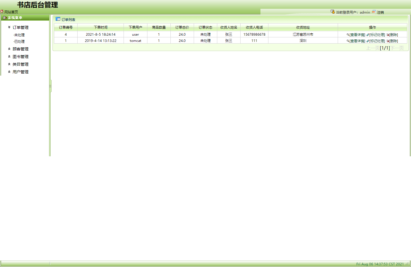This screenshot has width=411, height=267.
Task: Open the 已处理 orders submenu item
Action: 19,42
